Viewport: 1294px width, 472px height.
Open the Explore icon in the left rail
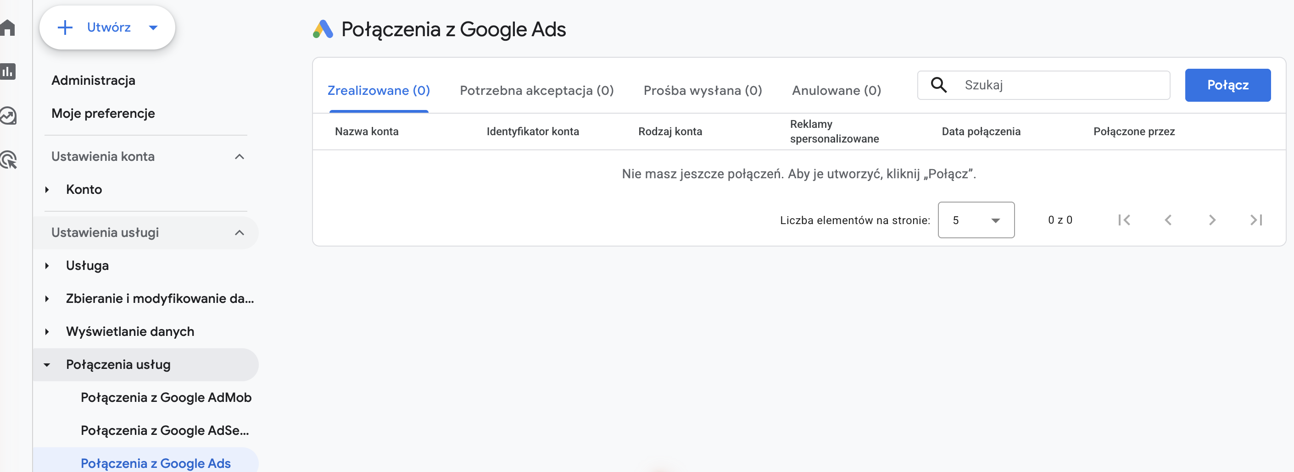click(x=8, y=116)
